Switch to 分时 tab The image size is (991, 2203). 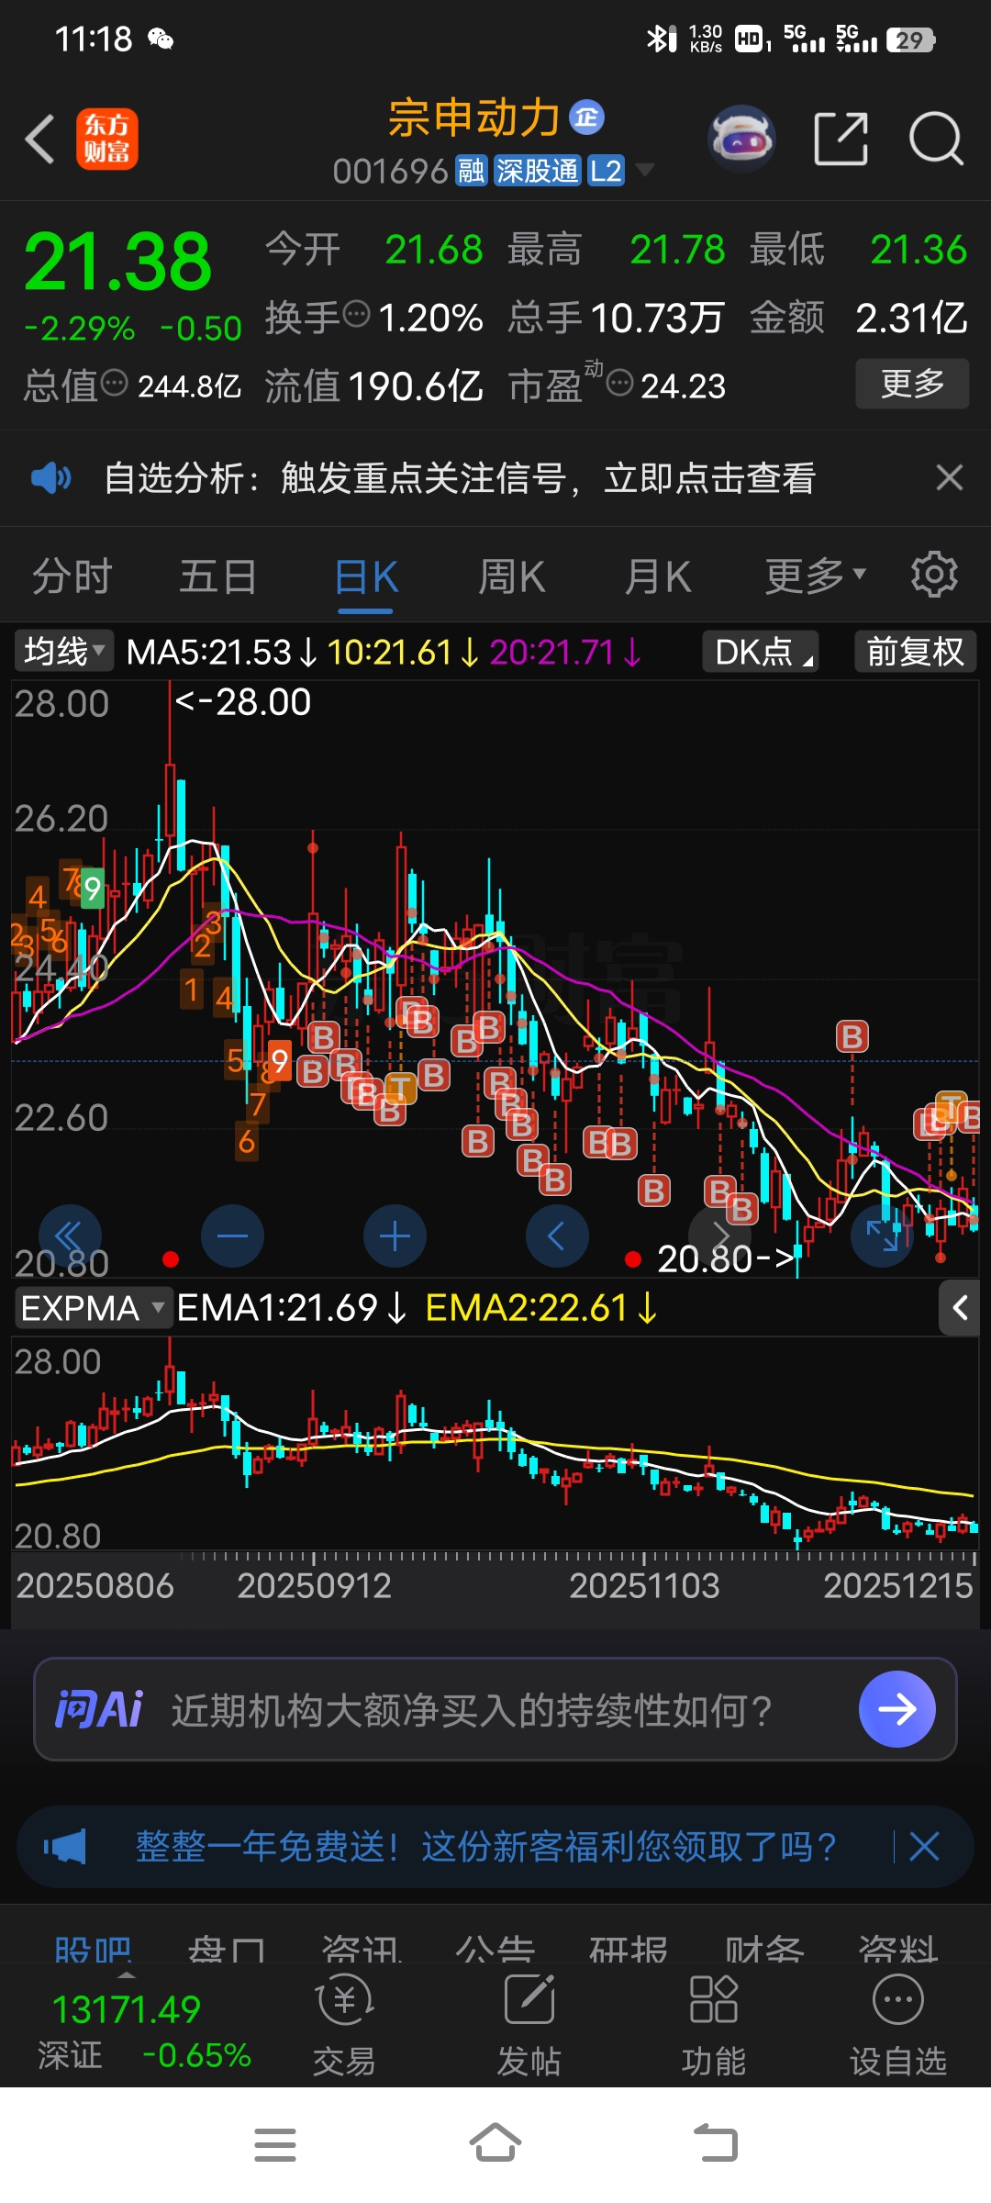point(72,577)
